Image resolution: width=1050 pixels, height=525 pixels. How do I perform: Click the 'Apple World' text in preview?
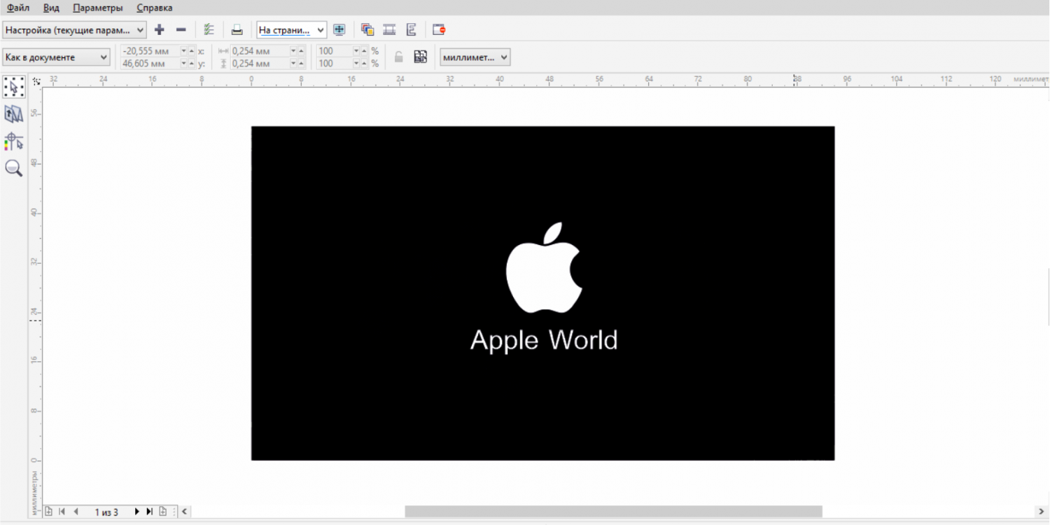click(544, 341)
